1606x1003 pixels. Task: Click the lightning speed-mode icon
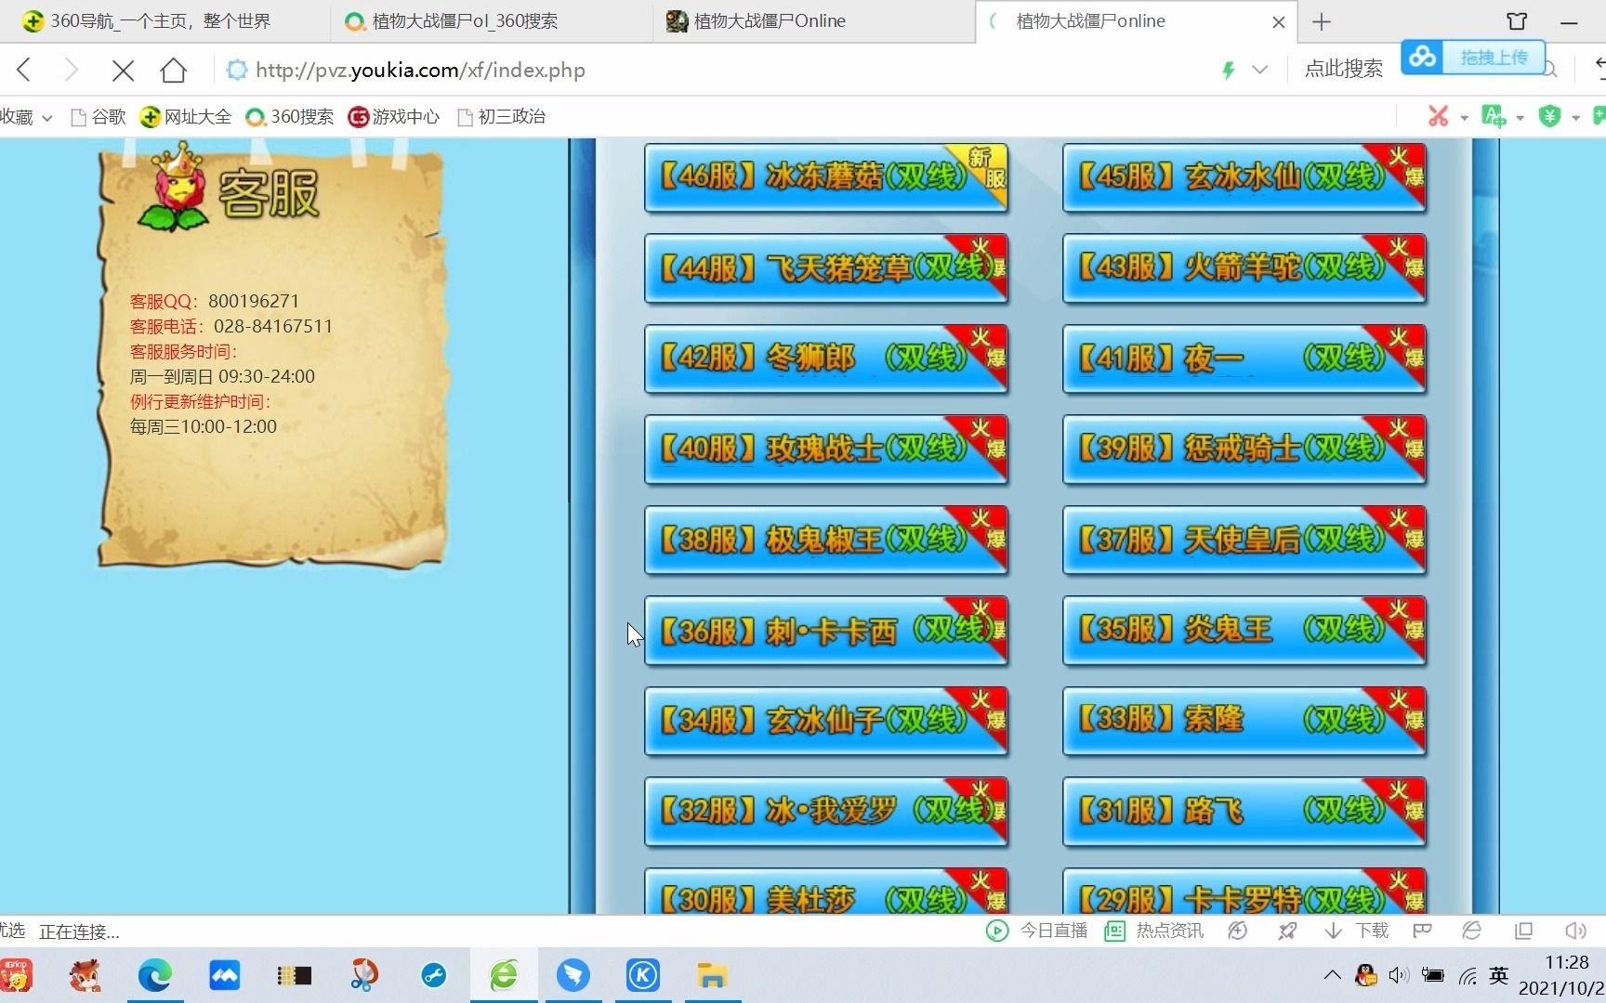click(x=1229, y=70)
